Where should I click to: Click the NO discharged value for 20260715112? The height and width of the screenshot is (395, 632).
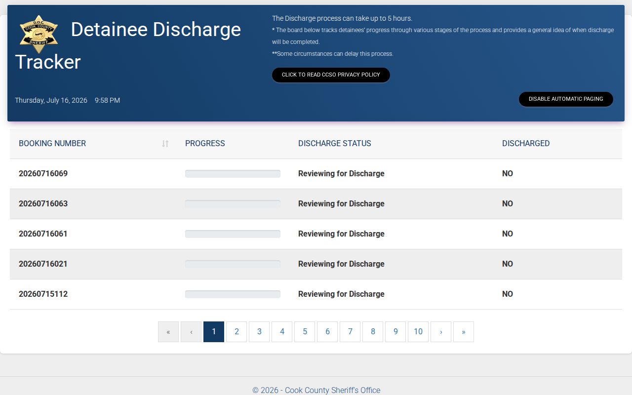tap(508, 294)
